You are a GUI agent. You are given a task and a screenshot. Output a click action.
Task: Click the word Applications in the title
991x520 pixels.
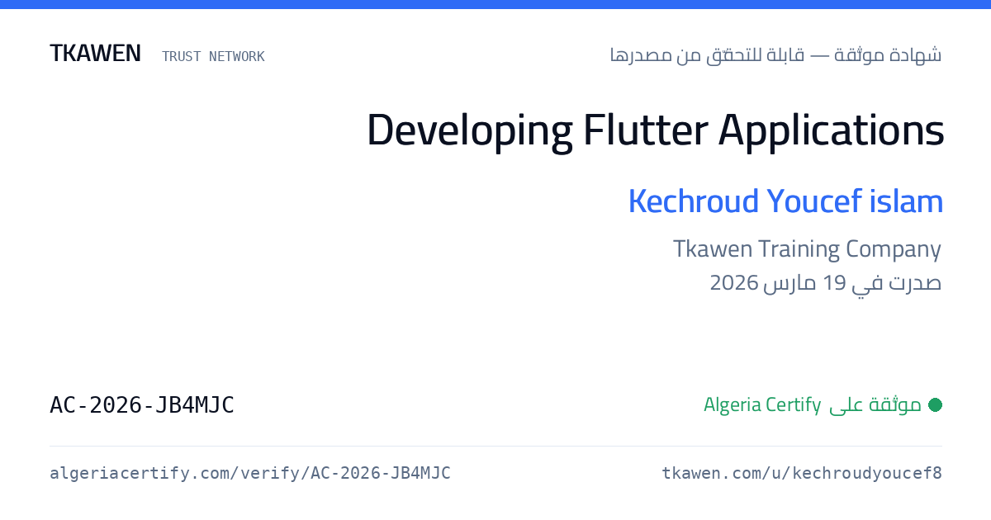pyautogui.click(x=831, y=130)
